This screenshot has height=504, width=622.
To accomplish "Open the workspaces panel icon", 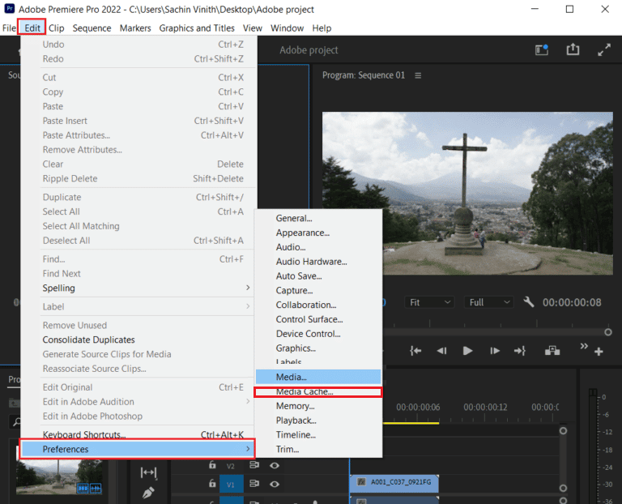I will pos(542,49).
